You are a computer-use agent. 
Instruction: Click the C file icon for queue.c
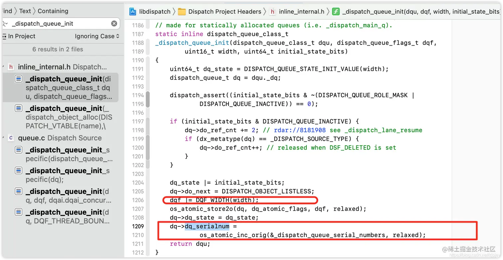click(11, 138)
